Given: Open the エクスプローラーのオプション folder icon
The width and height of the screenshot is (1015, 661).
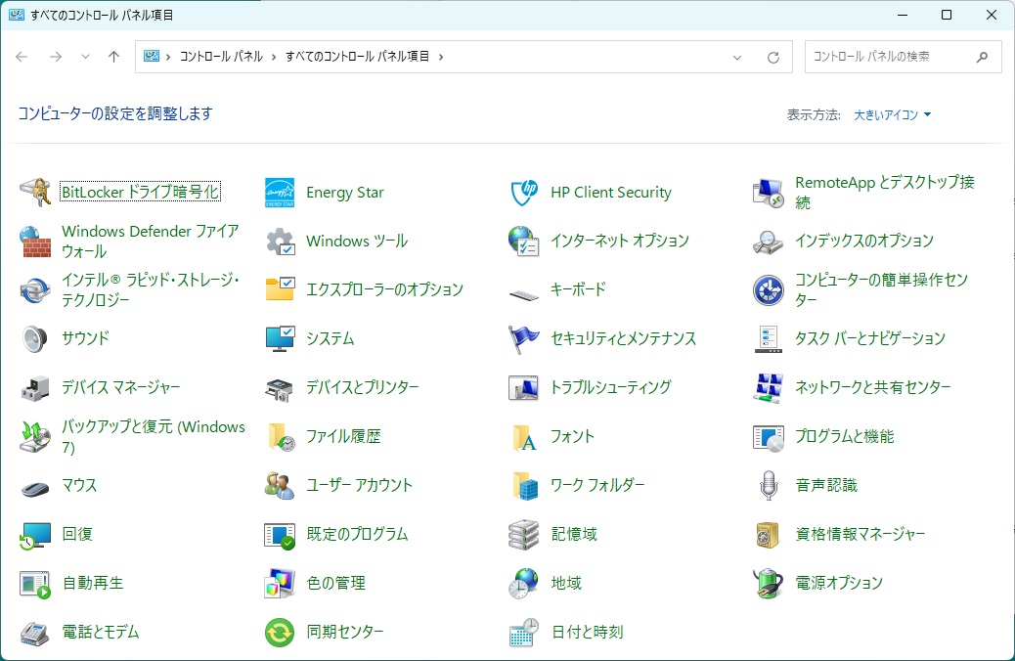Looking at the screenshot, I should [280, 289].
